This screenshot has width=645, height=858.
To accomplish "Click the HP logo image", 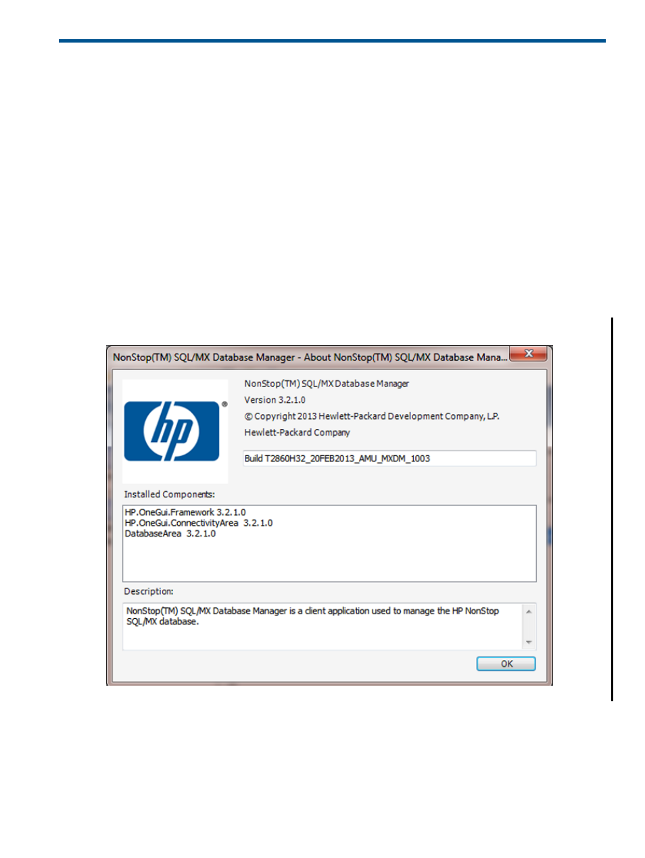I will (174, 431).
